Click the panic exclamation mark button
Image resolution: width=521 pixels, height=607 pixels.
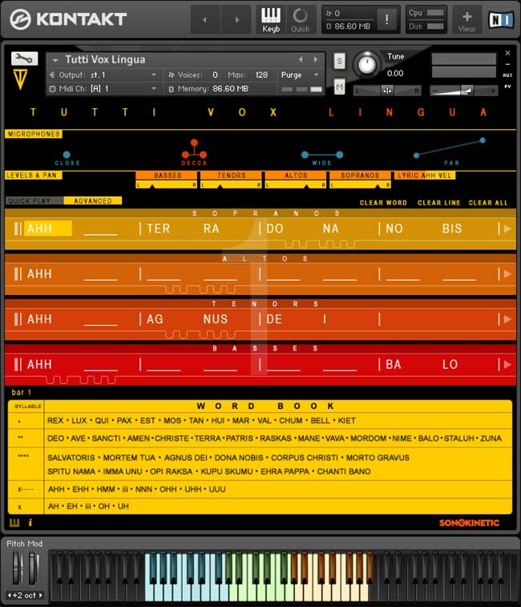click(387, 19)
